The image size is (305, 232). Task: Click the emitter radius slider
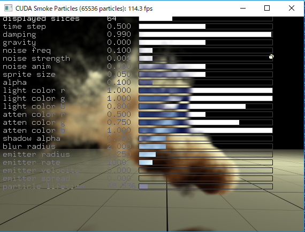(206, 155)
